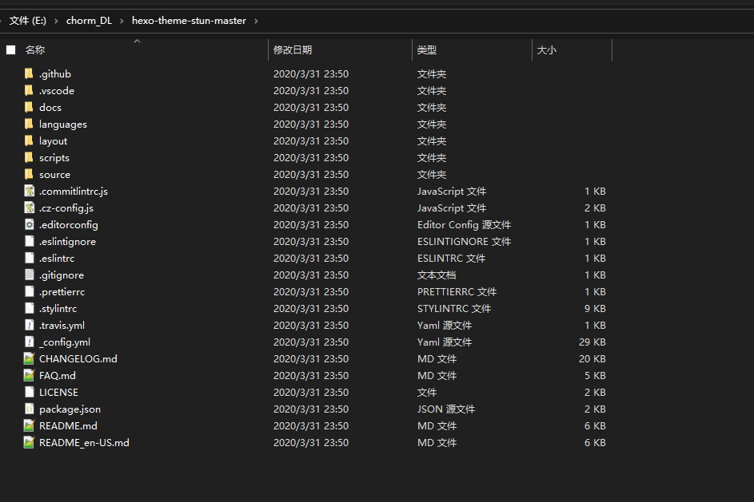Screen dimensions: 754x502
Task: Select the .github folder name
Action: [x=55, y=74]
